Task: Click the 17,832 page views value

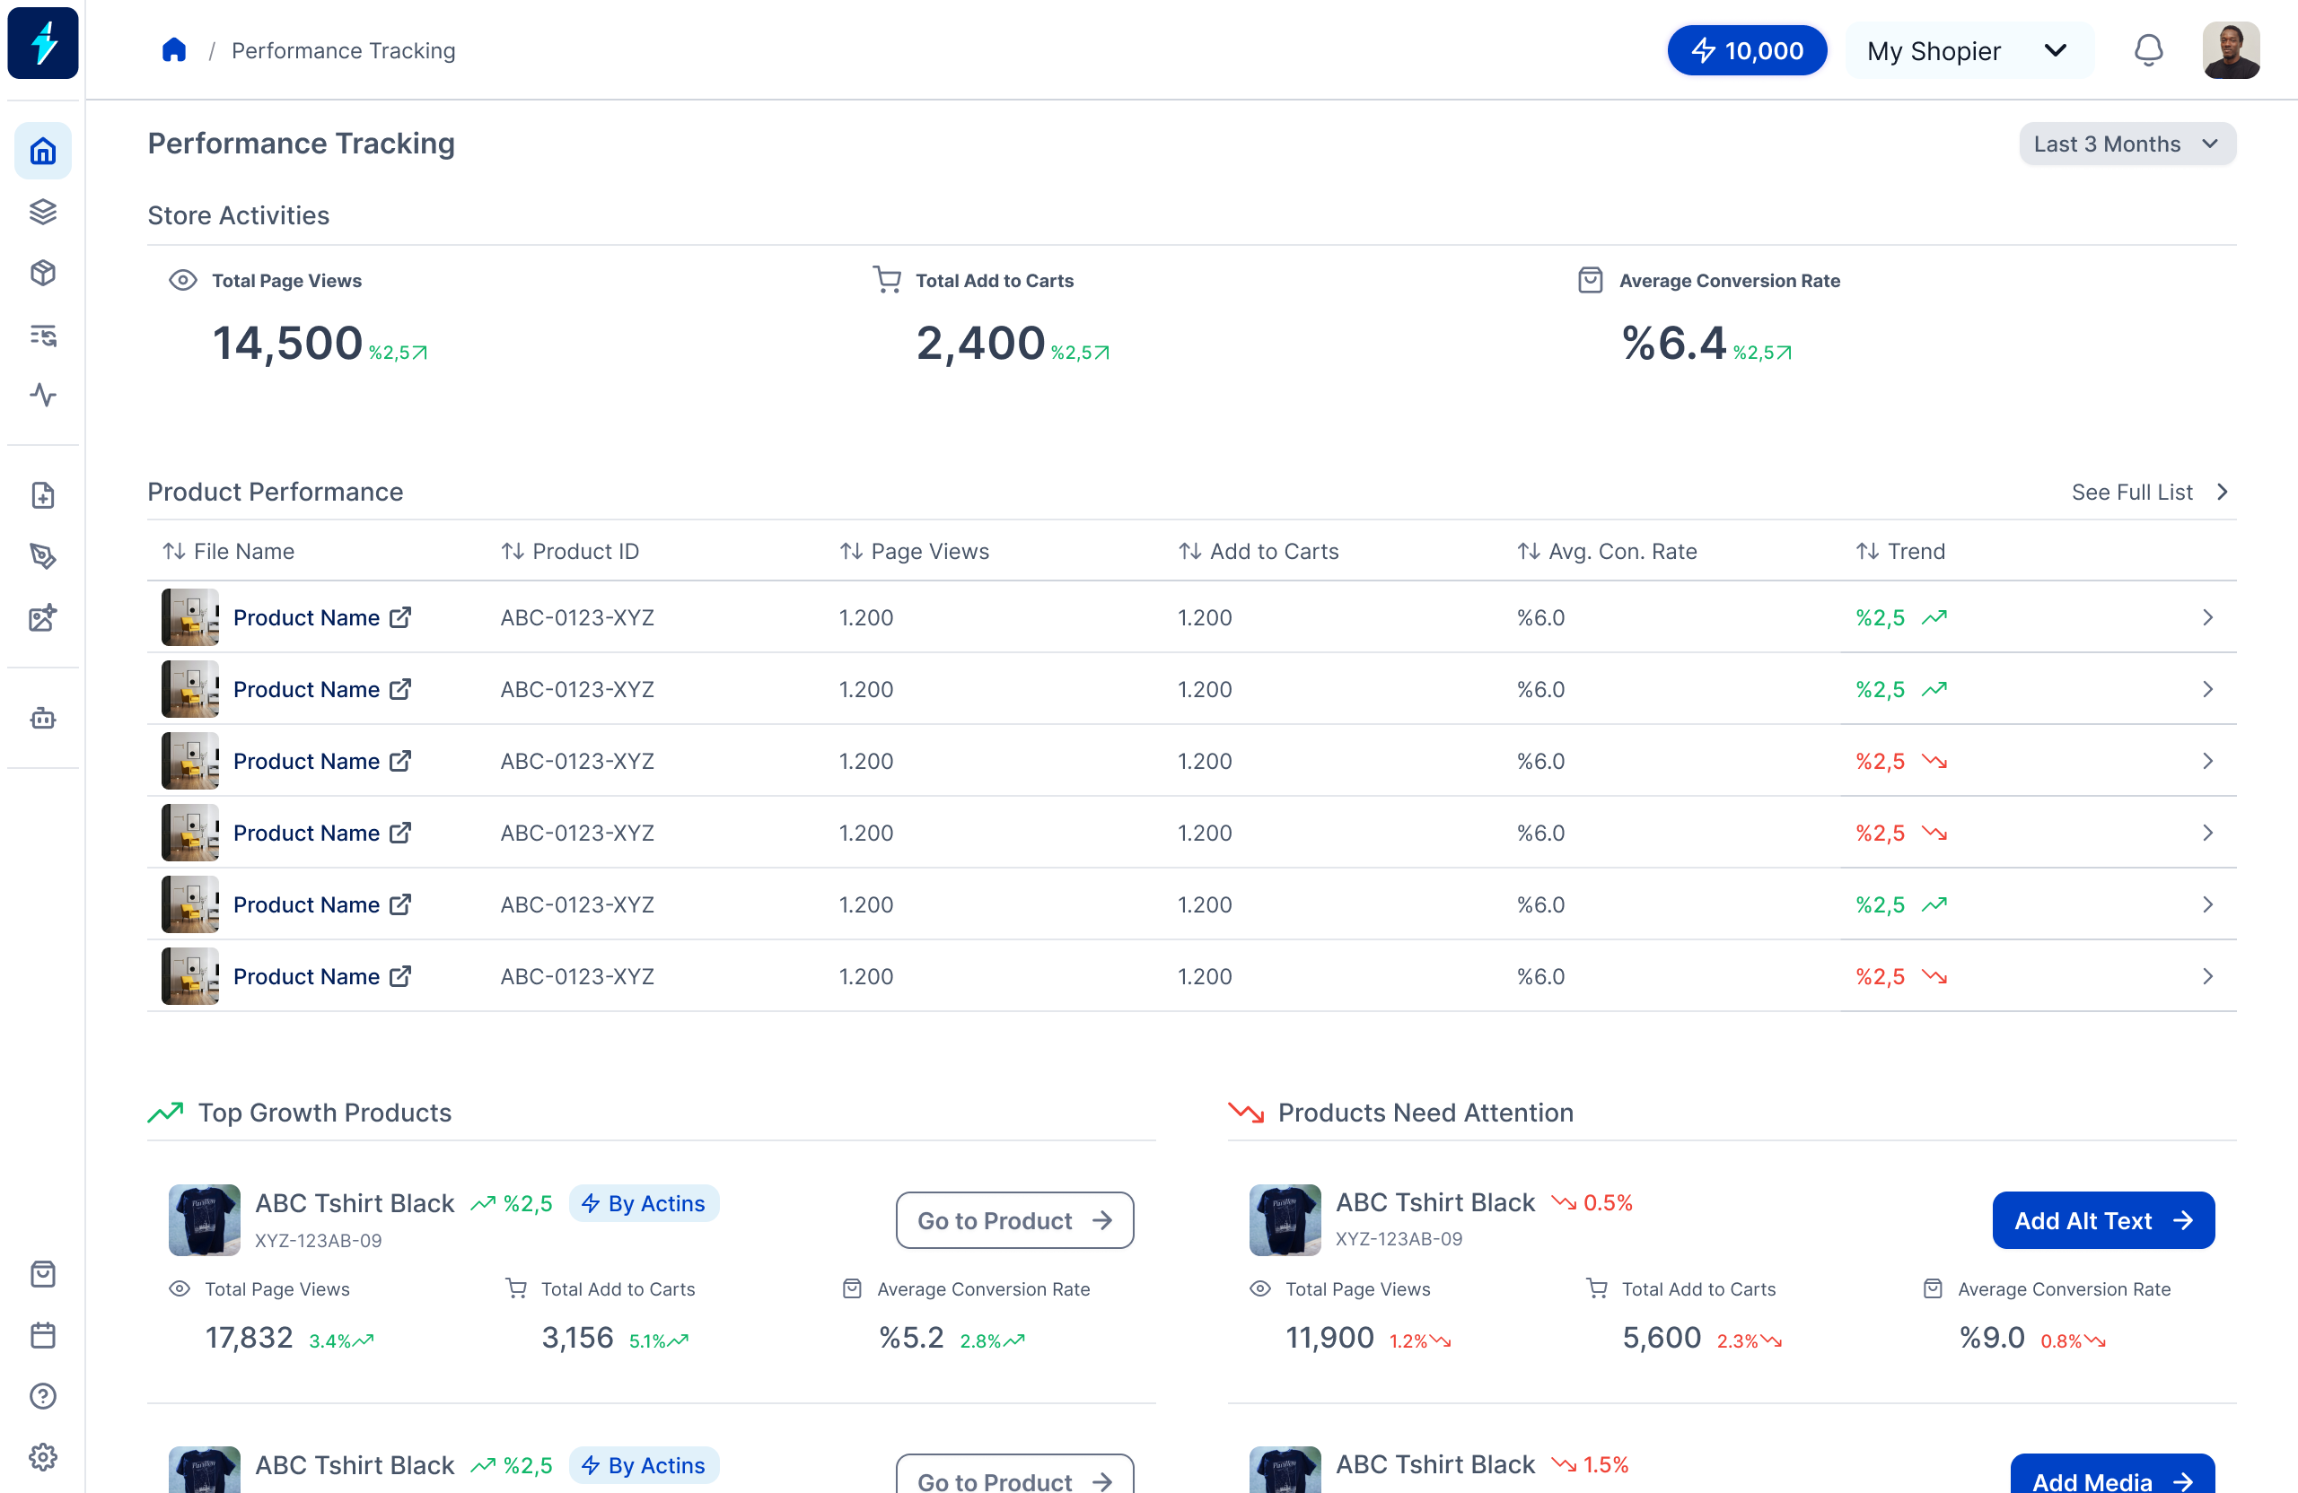Action: [248, 1338]
